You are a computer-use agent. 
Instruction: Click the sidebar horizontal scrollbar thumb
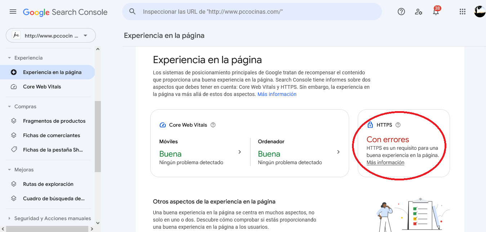pos(47,229)
